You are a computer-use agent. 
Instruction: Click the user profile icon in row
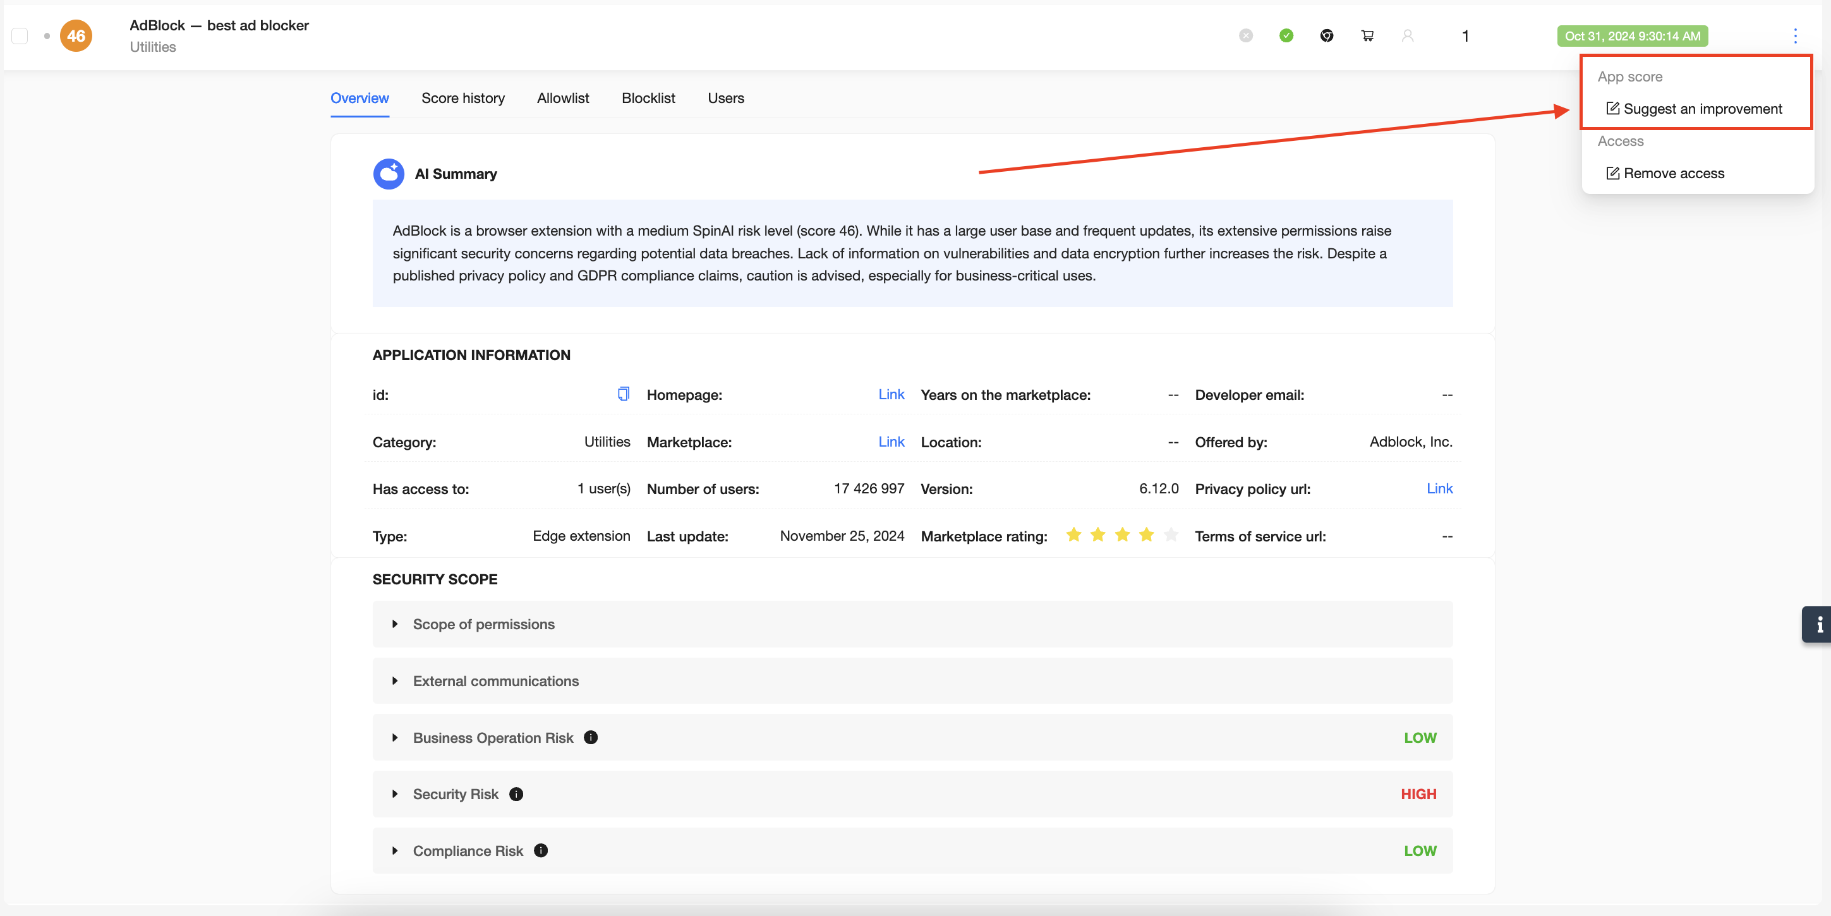coord(1408,35)
